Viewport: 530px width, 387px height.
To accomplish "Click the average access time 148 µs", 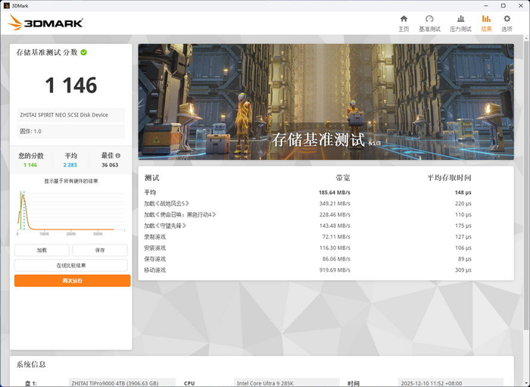I will (463, 192).
